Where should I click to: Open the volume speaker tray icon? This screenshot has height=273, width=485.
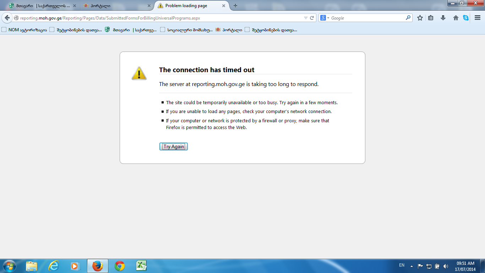pos(446,266)
